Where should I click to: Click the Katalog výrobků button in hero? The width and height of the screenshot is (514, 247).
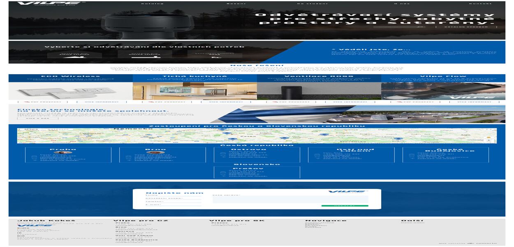click(467, 27)
